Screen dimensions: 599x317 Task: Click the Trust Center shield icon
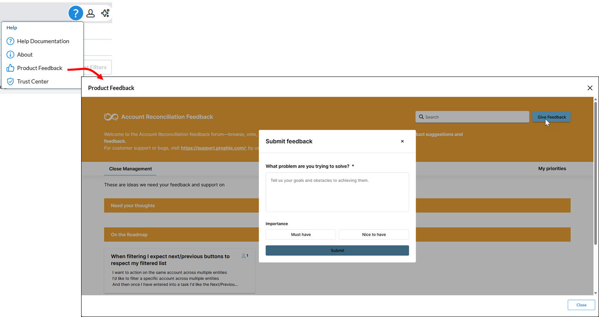(x=11, y=81)
